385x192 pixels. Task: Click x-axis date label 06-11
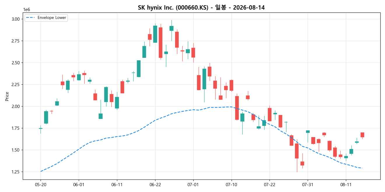coord(117,184)
